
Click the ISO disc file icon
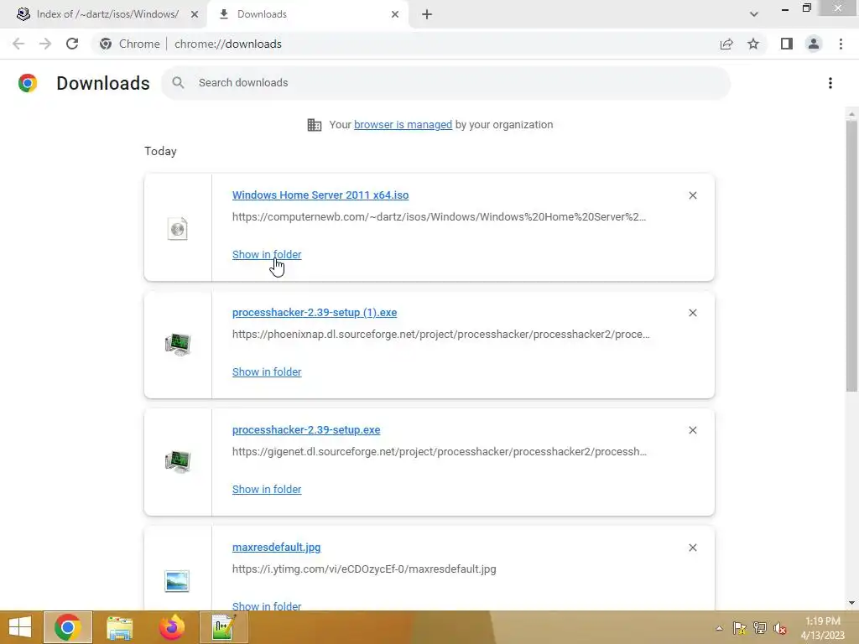178,228
